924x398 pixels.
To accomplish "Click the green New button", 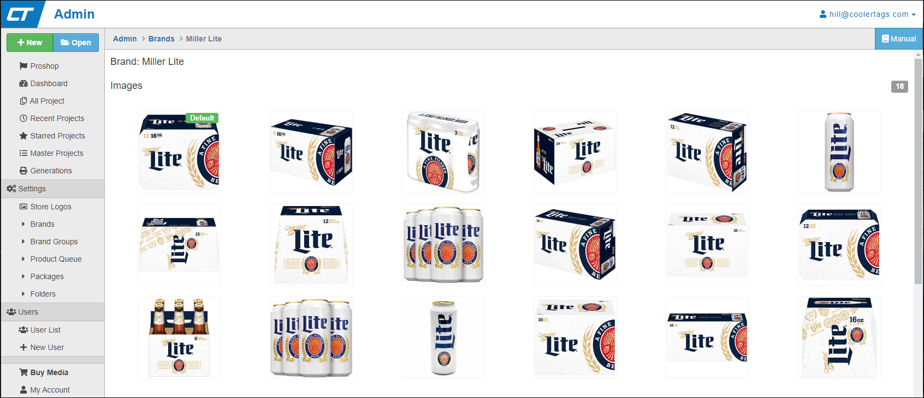I will tap(29, 43).
